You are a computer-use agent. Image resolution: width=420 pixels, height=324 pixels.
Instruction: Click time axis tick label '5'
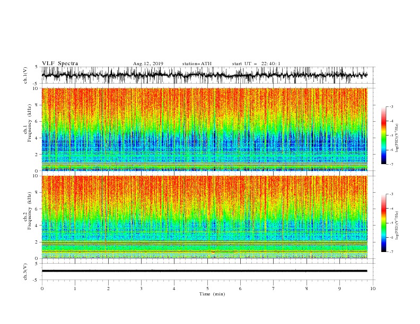207,289
